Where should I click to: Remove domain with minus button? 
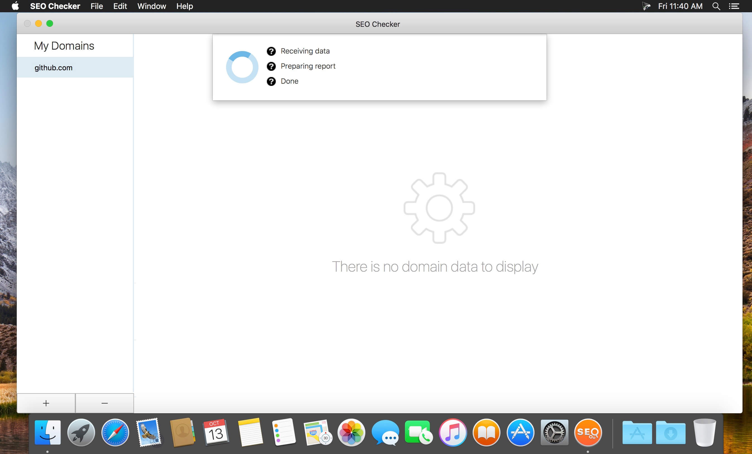pos(105,403)
